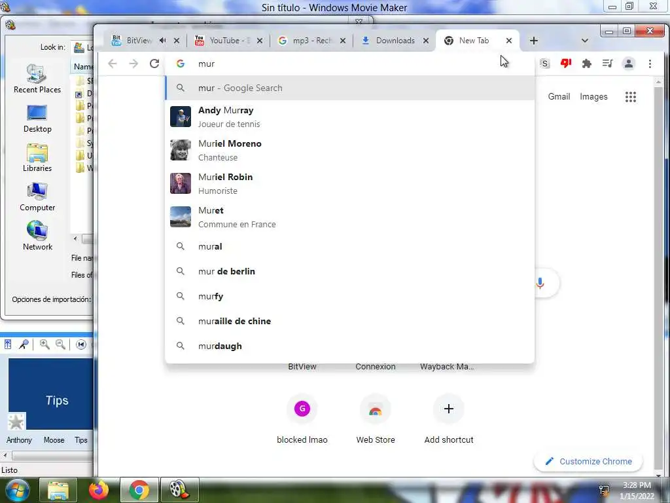Open Recent Places in file dialog
The width and height of the screenshot is (670, 503).
37,79
